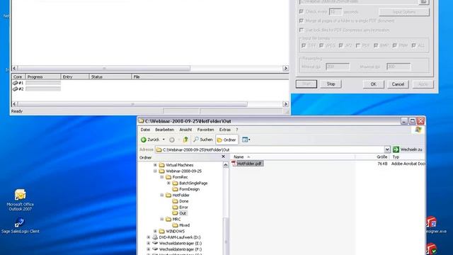Click the Maximal dpi input field
The width and height of the screenshot is (453, 255).
(398, 67)
